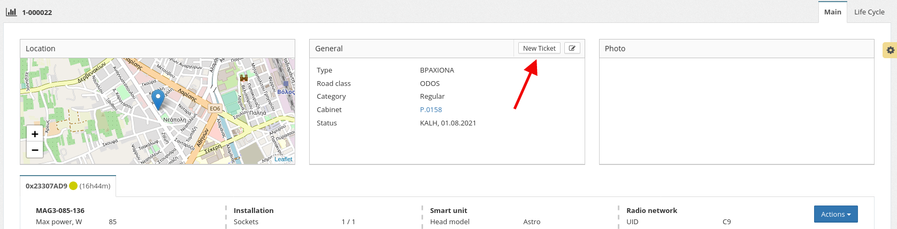Image resolution: width=897 pixels, height=229 pixels.
Task: Switch to the Main tab
Action: pos(832,12)
